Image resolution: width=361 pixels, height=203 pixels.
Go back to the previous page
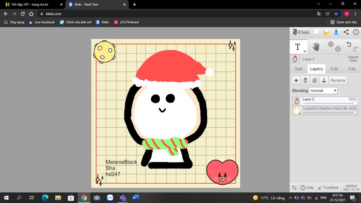6,14
